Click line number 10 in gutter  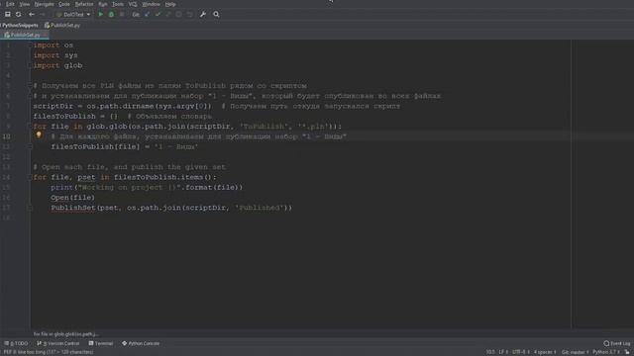7,136
